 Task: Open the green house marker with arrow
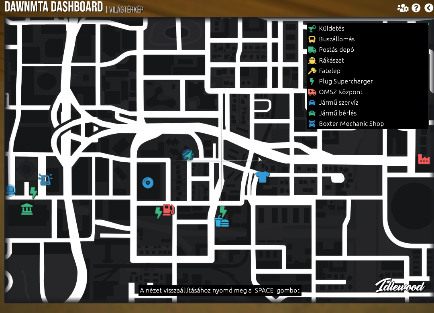[188, 154]
